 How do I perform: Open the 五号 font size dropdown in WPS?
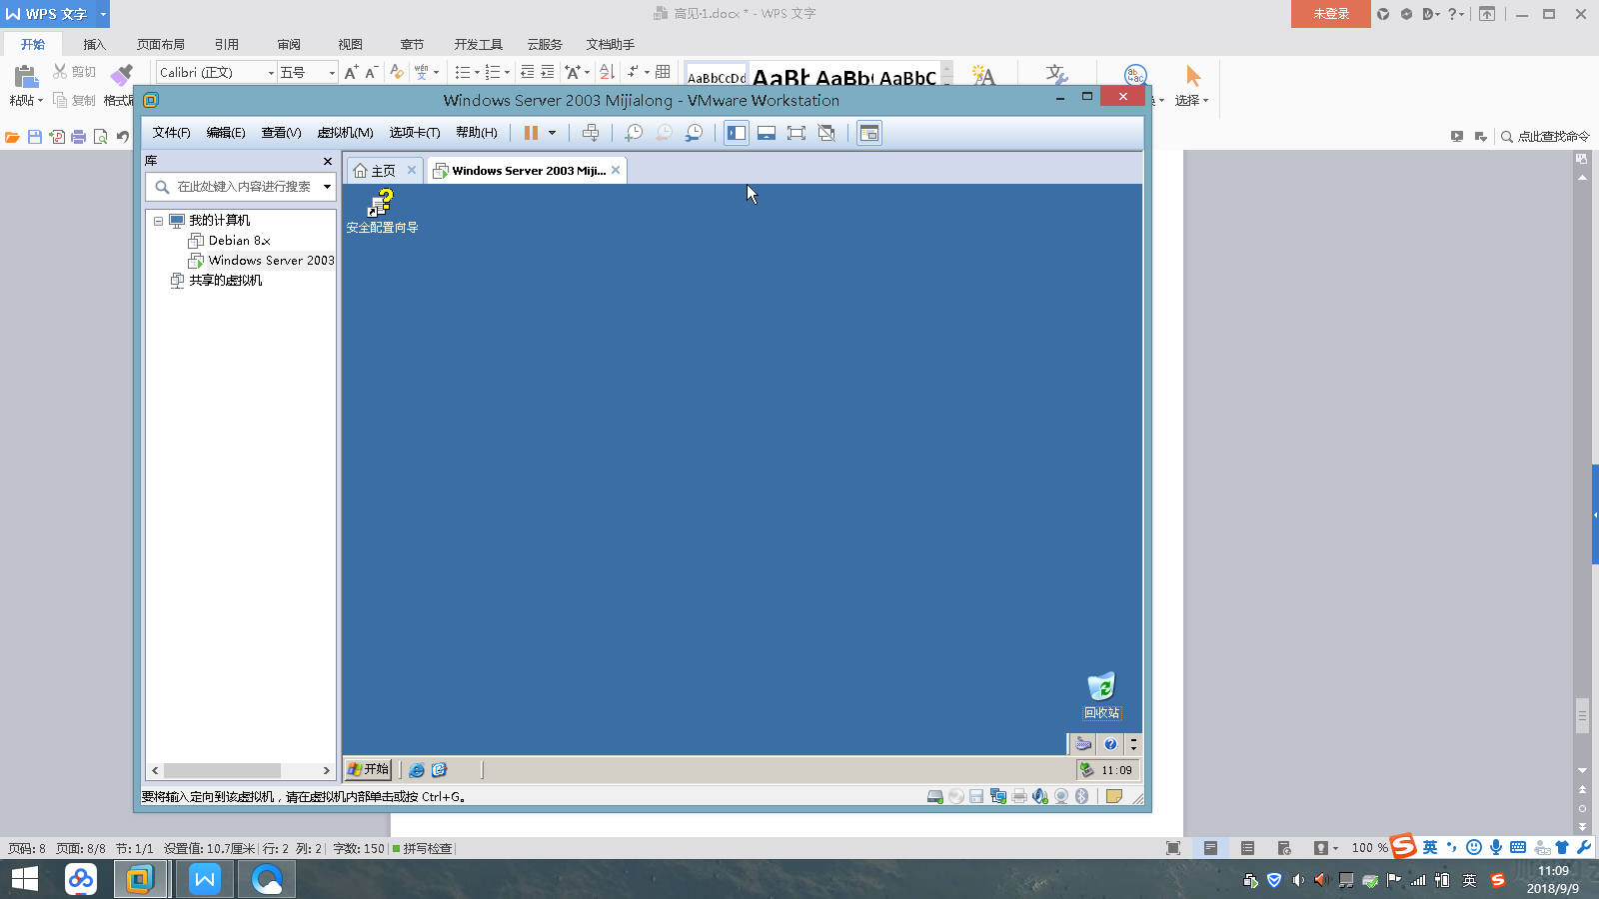pyautogui.click(x=332, y=72)
